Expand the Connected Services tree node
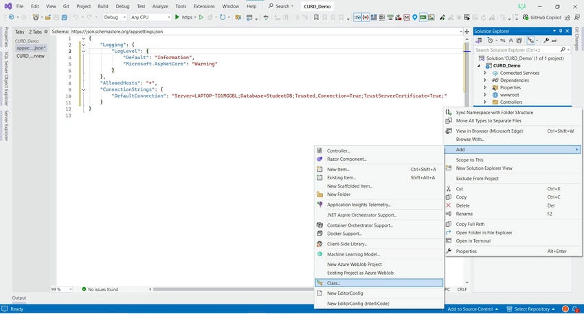Viewport: 584px width, 314px height. pos(485,73)
